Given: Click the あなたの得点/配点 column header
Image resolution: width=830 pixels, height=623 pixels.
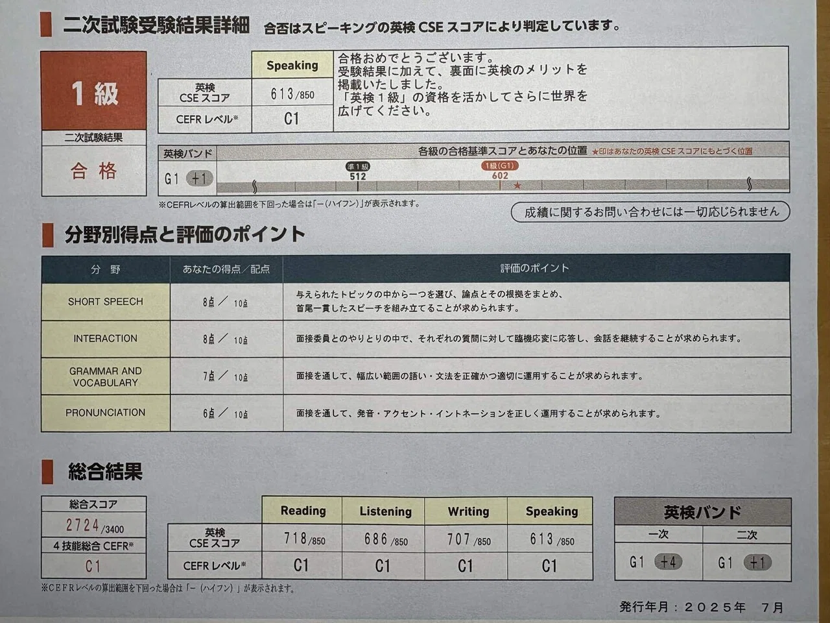Looking at the screenshot, I should click(226, 269).
